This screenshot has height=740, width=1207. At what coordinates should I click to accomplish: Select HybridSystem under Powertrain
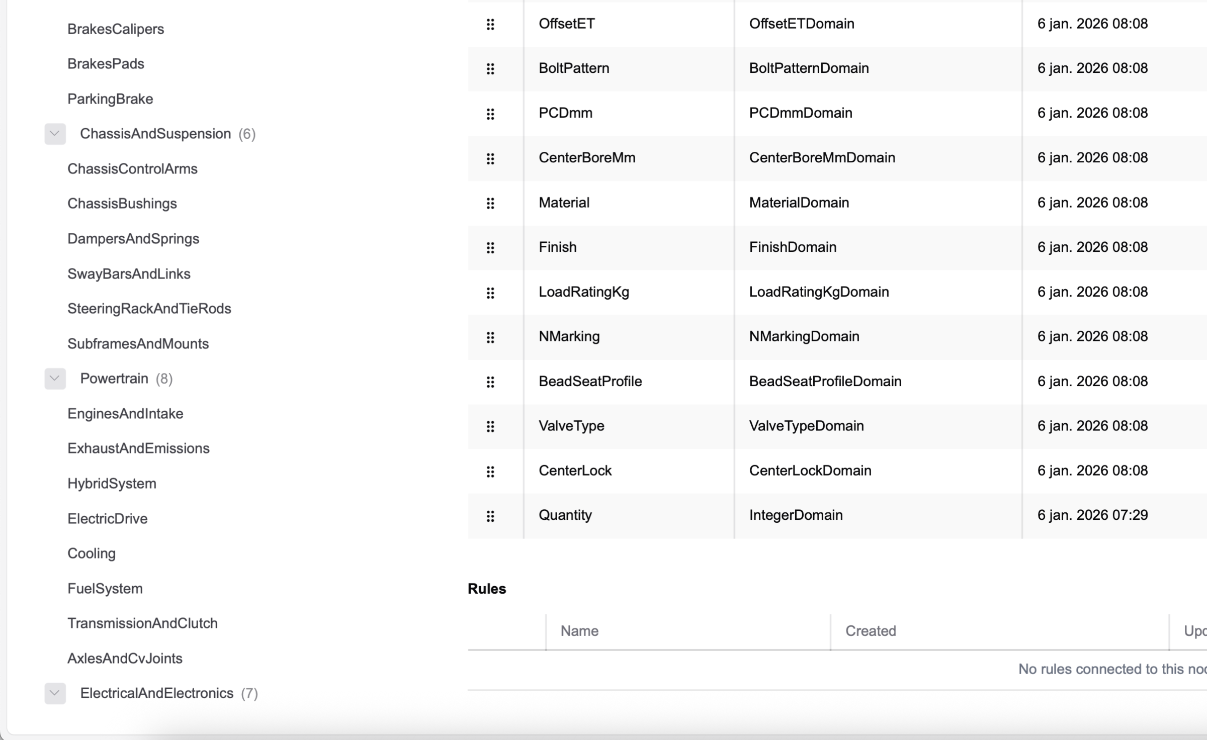[112, 484]
